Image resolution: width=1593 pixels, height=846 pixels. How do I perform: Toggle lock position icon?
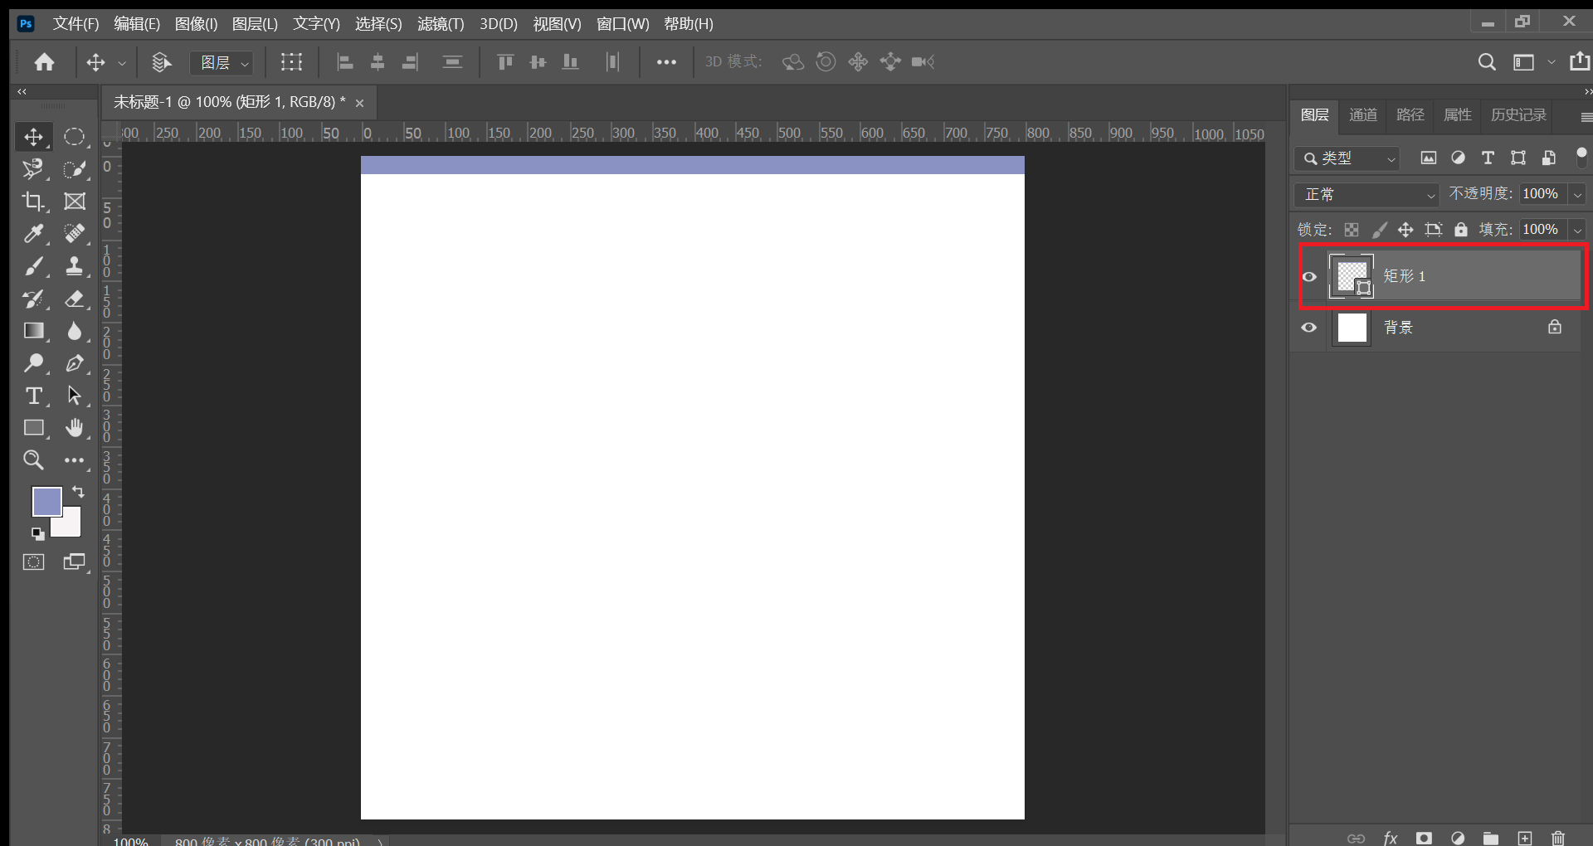pyautogui.click(x=1405, y=230)
